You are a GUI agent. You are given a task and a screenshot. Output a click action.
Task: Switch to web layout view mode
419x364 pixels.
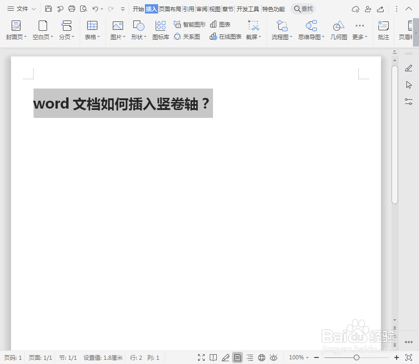(x=262, y=357)
